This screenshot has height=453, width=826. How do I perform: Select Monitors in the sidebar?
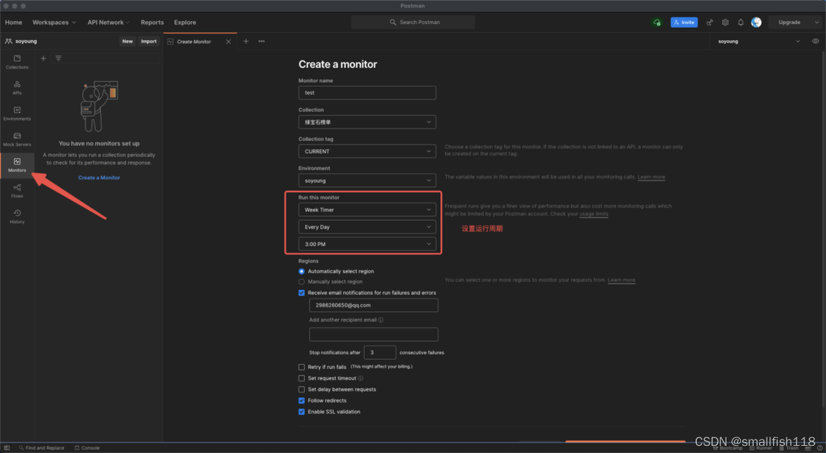(17, 165)
